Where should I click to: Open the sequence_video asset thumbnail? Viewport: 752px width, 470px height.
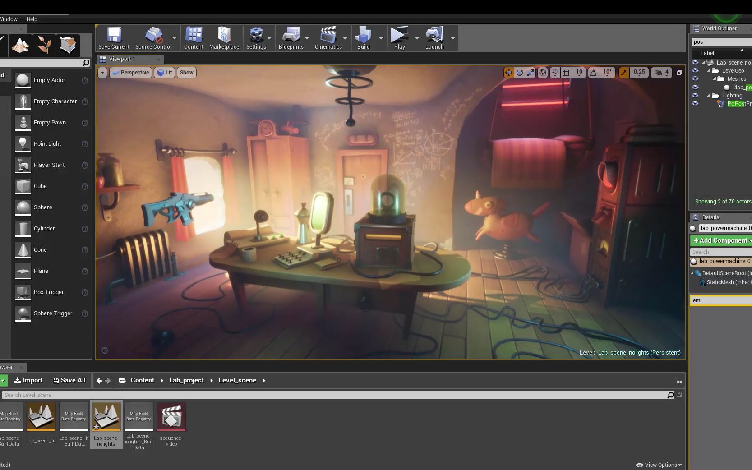click(171, 416)
